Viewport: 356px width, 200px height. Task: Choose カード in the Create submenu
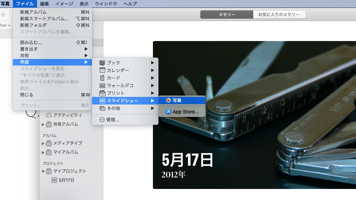pos(125,78)
